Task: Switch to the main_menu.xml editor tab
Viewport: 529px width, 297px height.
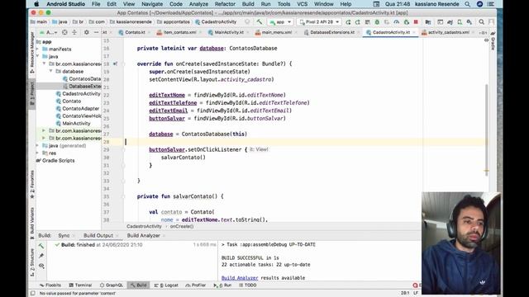Action: click(274, 32)
